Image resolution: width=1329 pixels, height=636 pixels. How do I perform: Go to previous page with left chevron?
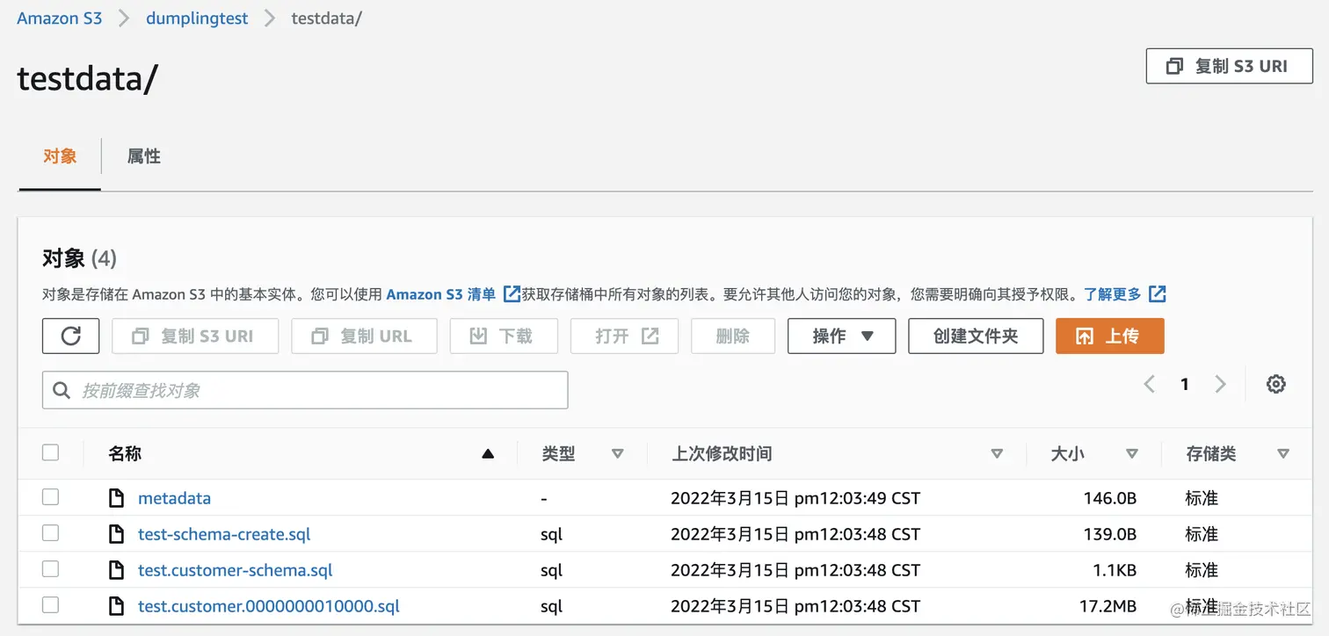(x=1149, y=384)
